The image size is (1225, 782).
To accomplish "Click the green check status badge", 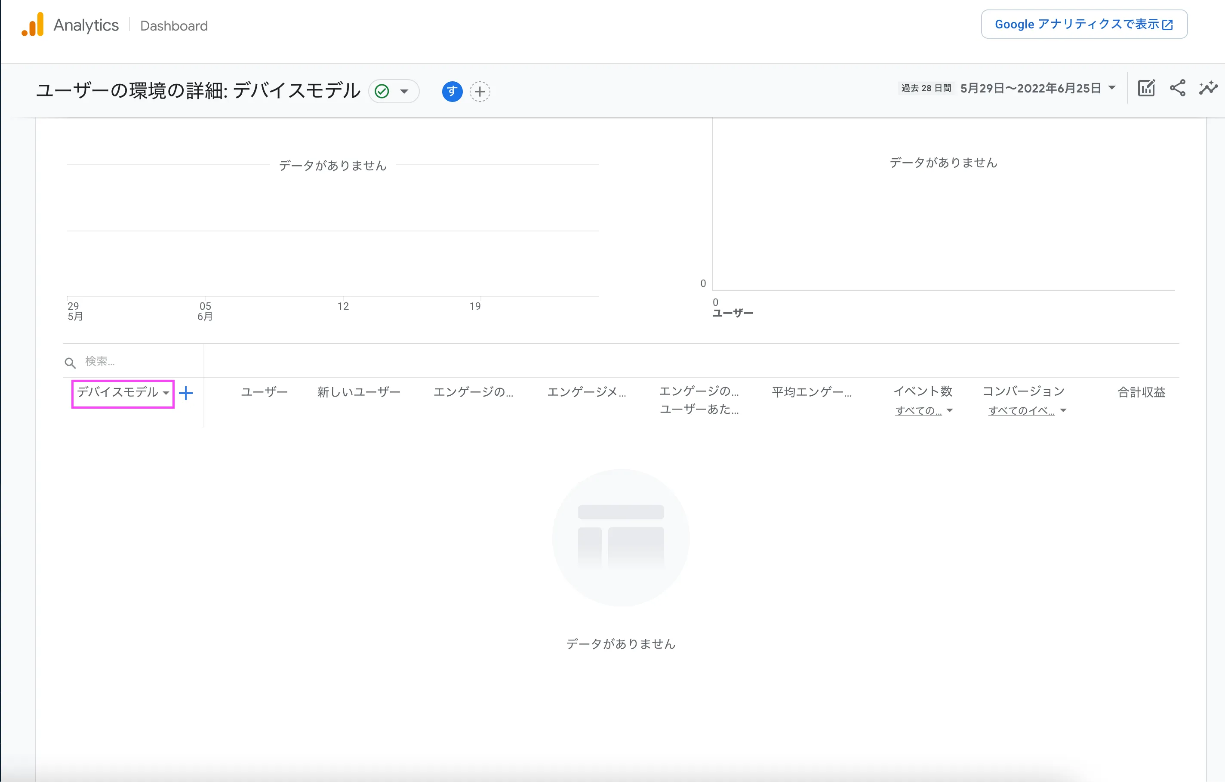I will [x=382, y=92].
